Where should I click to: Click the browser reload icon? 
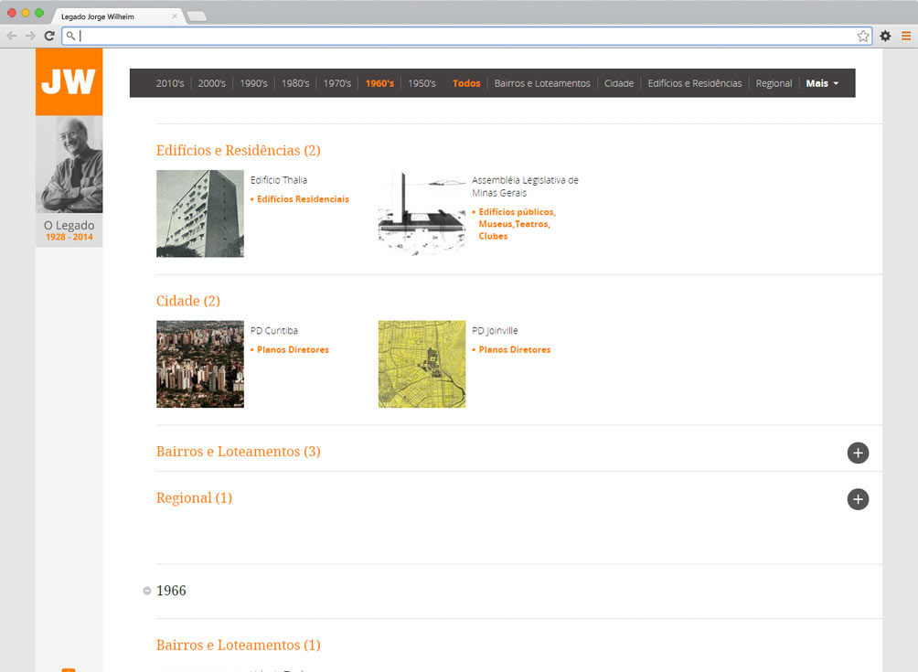(x=49, y=36)
